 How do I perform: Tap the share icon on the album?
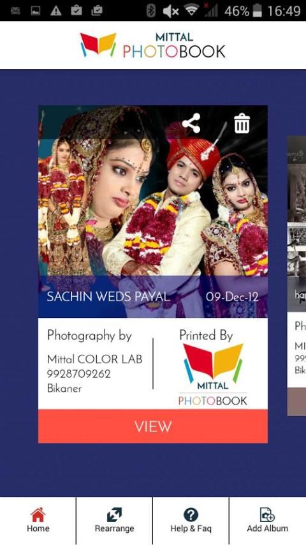[191, 123]
